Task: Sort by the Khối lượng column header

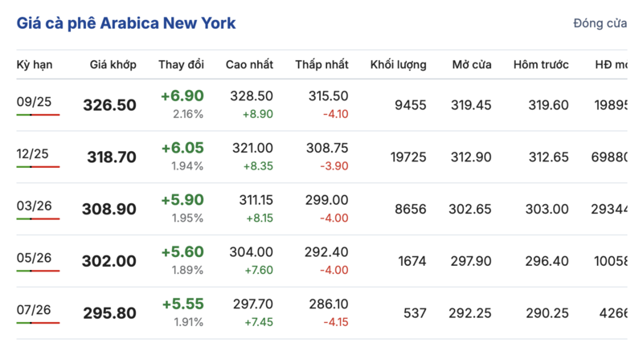Action: coord(398,64)
